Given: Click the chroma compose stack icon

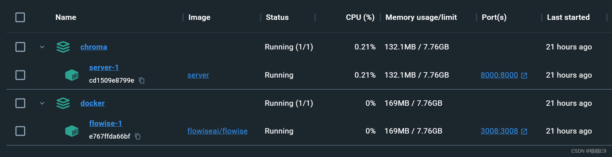Looking at the screenshot, I should pyautogui.click(x=63, y=47).
